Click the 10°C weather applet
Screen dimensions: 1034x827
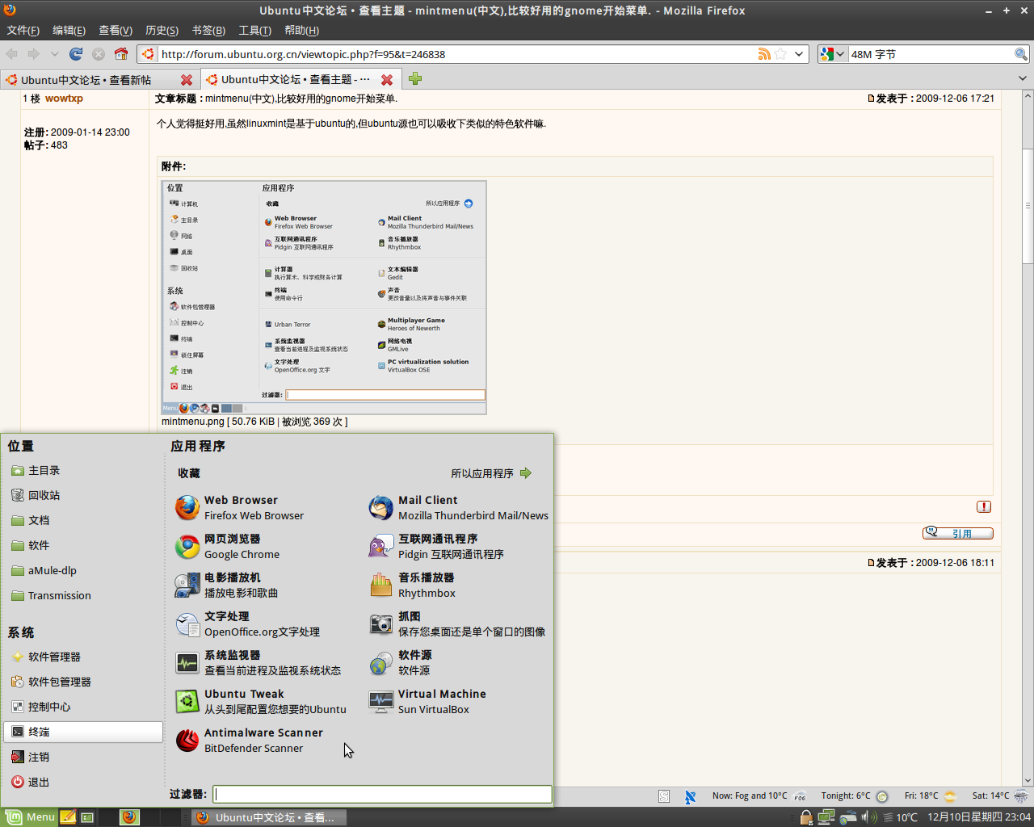[x=899, y=817]
